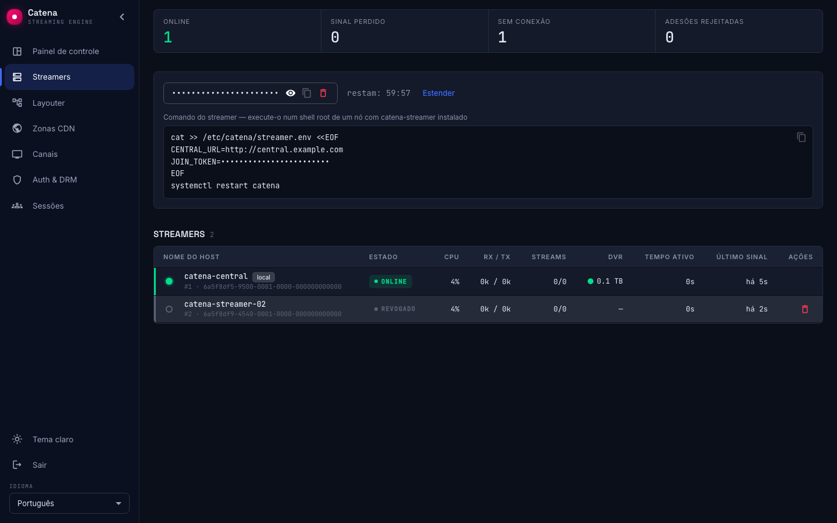The image size is (837, 523).
Task: Click Sair to log out
Action: click(69, 465)
